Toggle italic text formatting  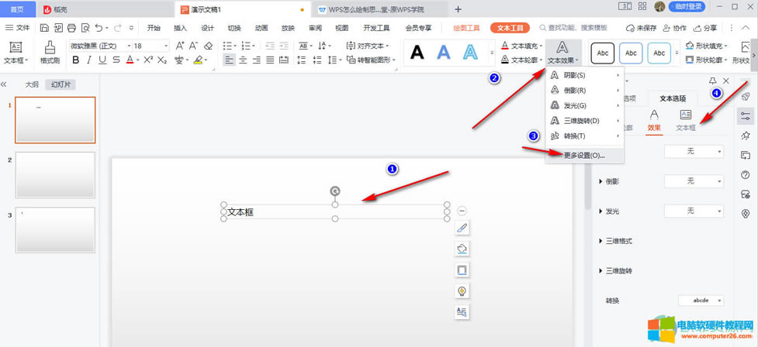tap(89, 60)
